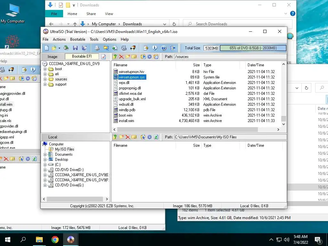Expand the Documents node in Local tree

point(45,154)
